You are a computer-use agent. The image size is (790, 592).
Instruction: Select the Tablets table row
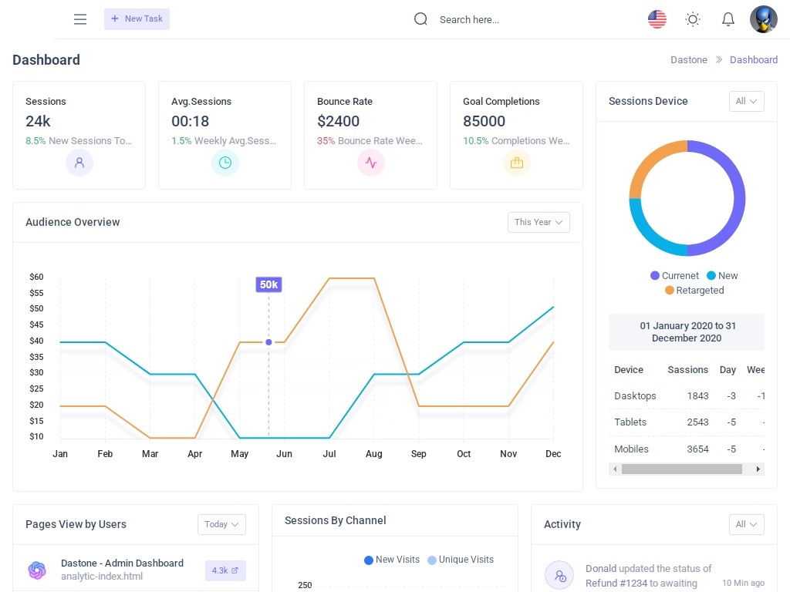(687, 422)
